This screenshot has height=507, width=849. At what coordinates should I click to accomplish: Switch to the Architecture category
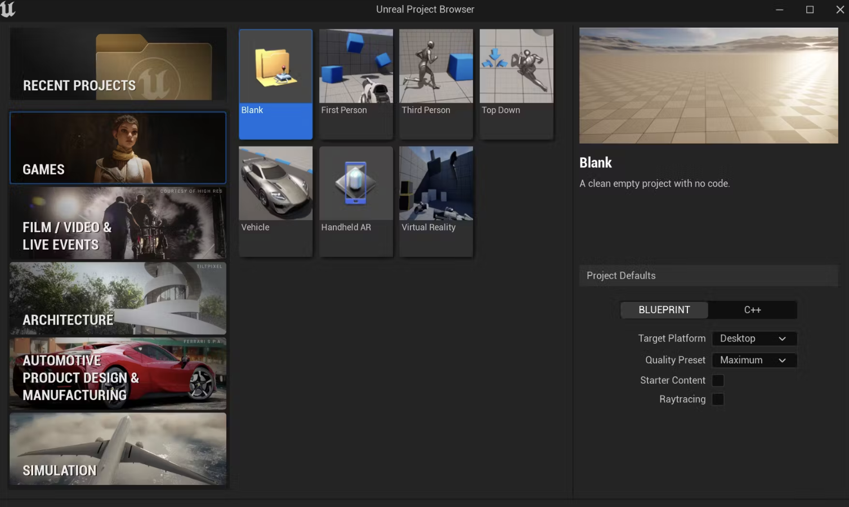point(118,299)
